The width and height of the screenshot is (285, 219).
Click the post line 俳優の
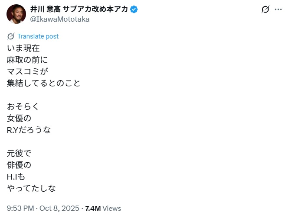click(x=19, y=165)
